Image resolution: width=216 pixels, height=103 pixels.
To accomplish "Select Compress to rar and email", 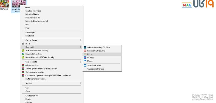I will click(x=48, y=75).
